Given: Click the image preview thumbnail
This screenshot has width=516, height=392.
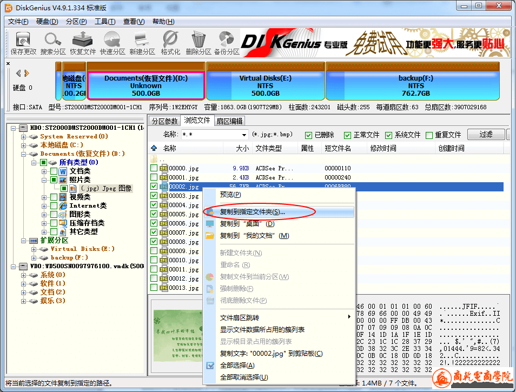Looking at the screenshot, I should [178, 335].
